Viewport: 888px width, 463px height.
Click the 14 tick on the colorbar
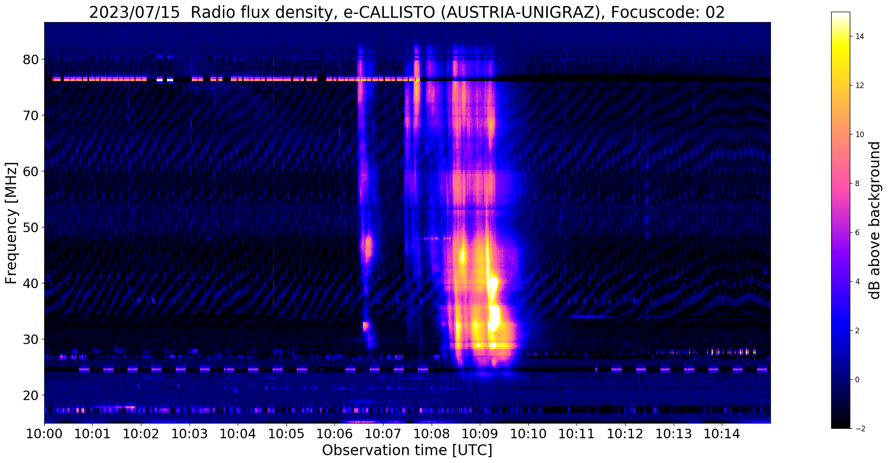click(859, 37)
